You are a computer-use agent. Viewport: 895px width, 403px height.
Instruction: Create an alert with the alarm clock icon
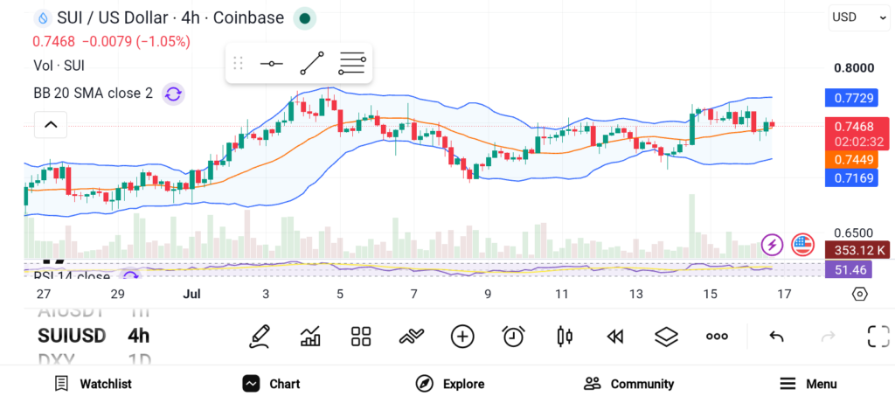tap(514, 337)
